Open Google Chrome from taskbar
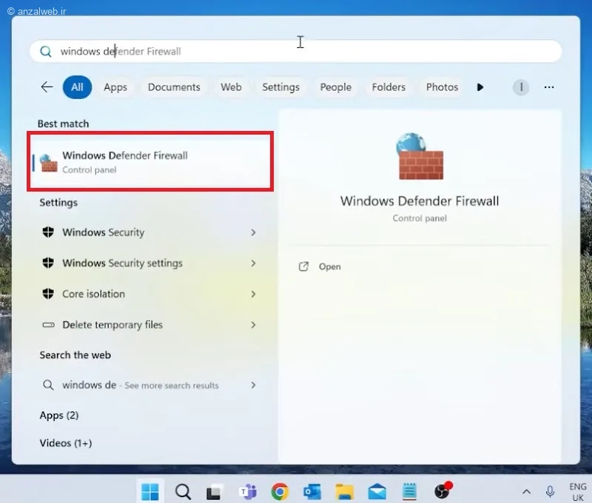The image size is (592, 503). [x=280, y=491]
